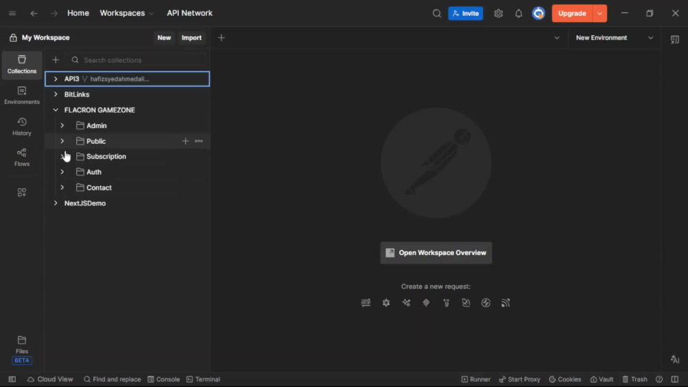Open the Postbot AI icon
Screen dimensions: 688x387
(x=675, y=359)
